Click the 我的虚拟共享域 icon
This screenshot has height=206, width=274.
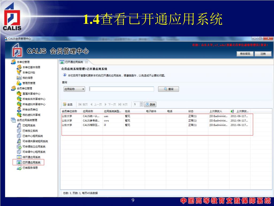point(19,115)
